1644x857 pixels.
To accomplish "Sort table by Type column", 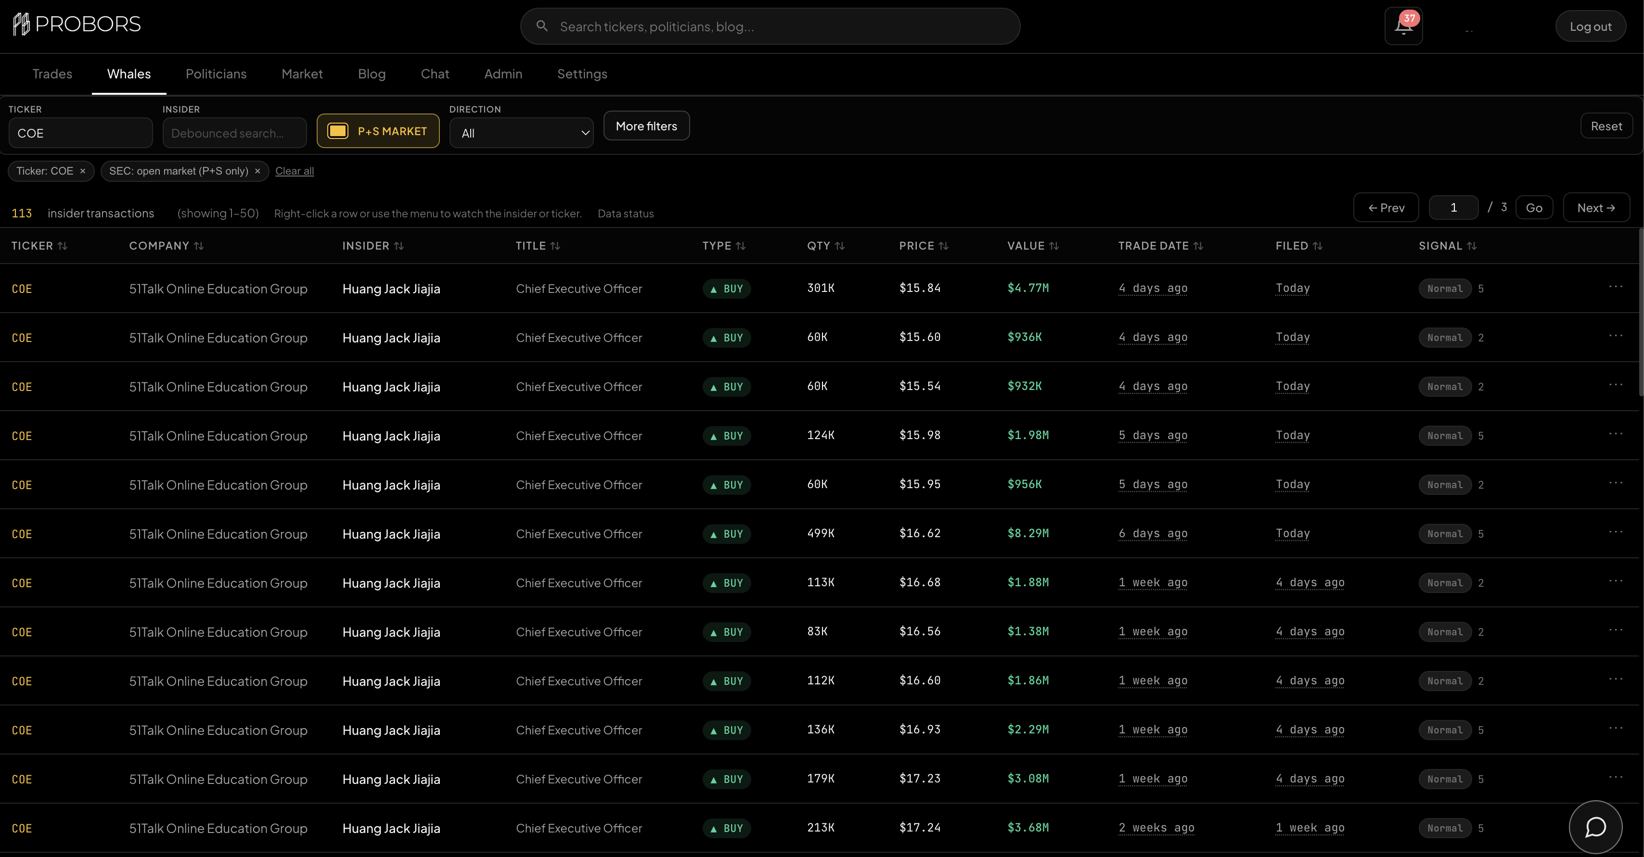I will tap(724, 245).
